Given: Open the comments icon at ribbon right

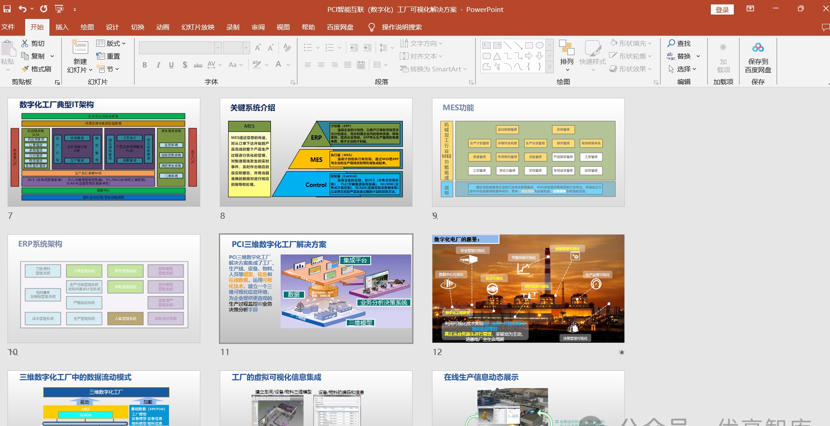Looking at the screenshot, I should (x=826, y=27).
